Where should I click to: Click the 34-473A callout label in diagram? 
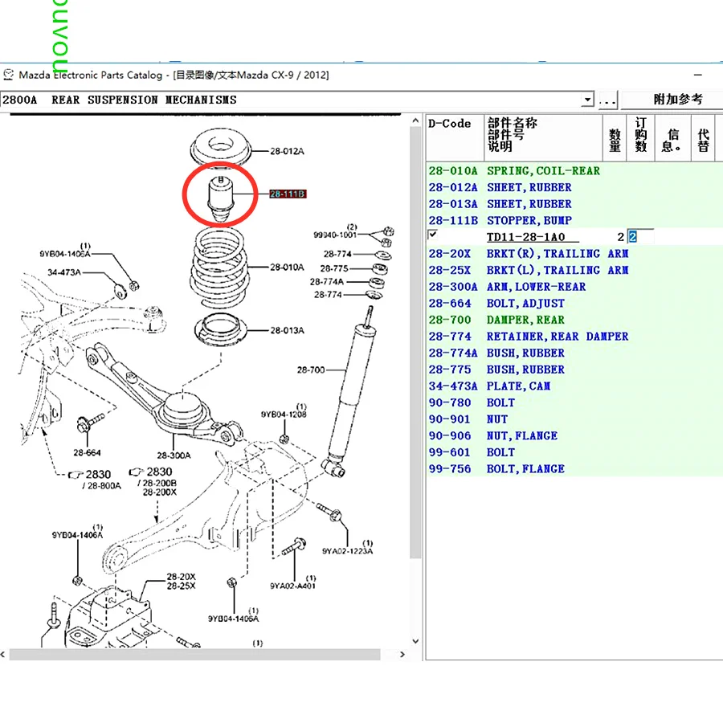(x=64, y=272)
